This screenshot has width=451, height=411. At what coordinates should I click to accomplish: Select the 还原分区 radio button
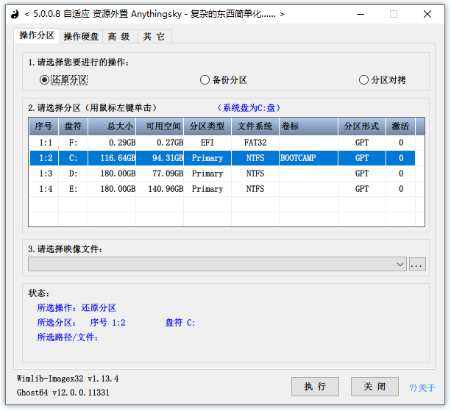[x=45, y=79]
